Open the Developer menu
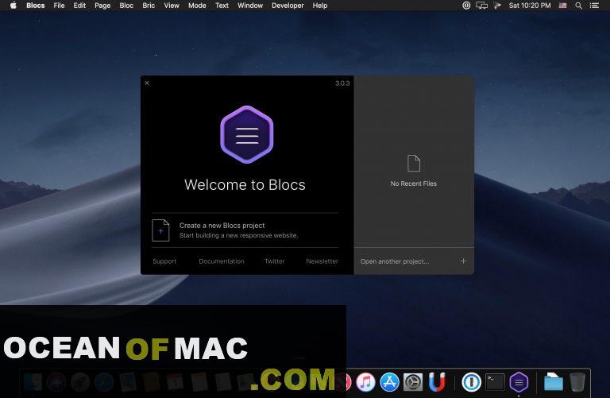The width and height of the screenshot is (610, 398). (x=288, y=6)
